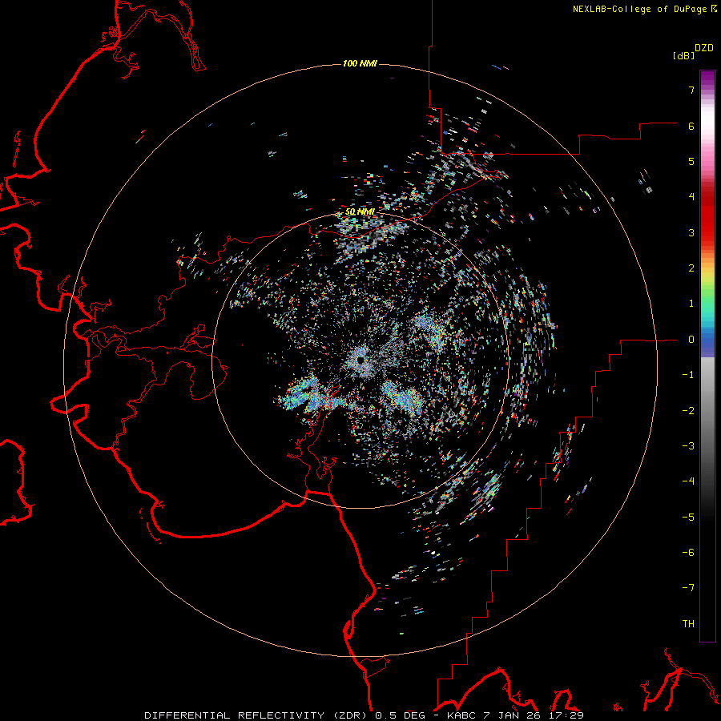Viewport: 721px width, 721px height.
Task: Click the 17:29 timestamp in caption
Action: [x=566, y=715]
